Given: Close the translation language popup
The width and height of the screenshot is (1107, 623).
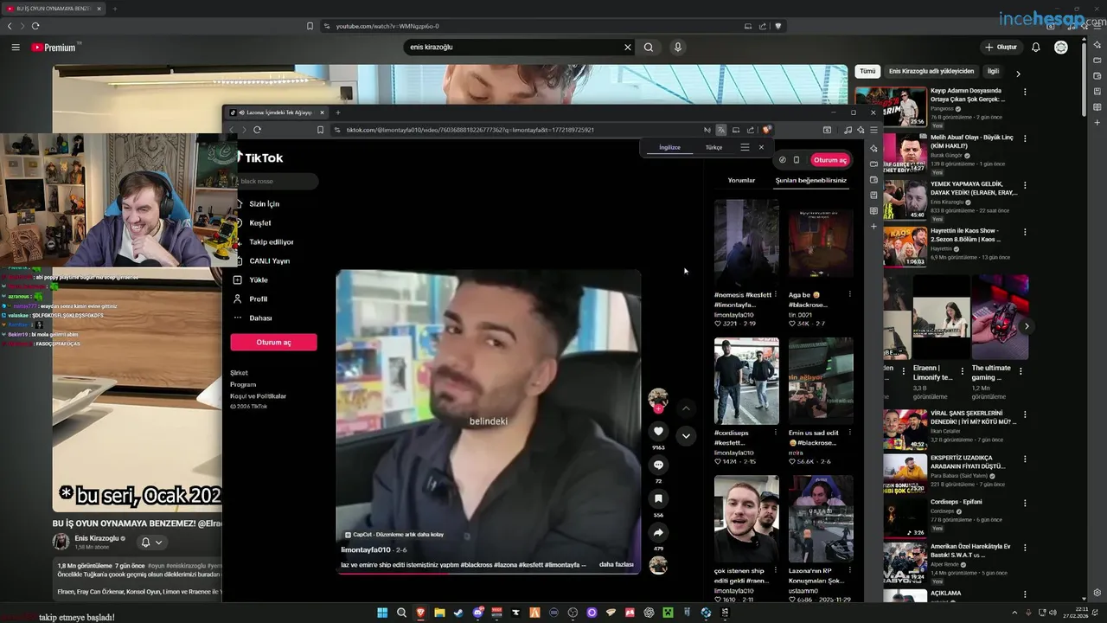Looking at the screenshot, I should pos(761,147).
